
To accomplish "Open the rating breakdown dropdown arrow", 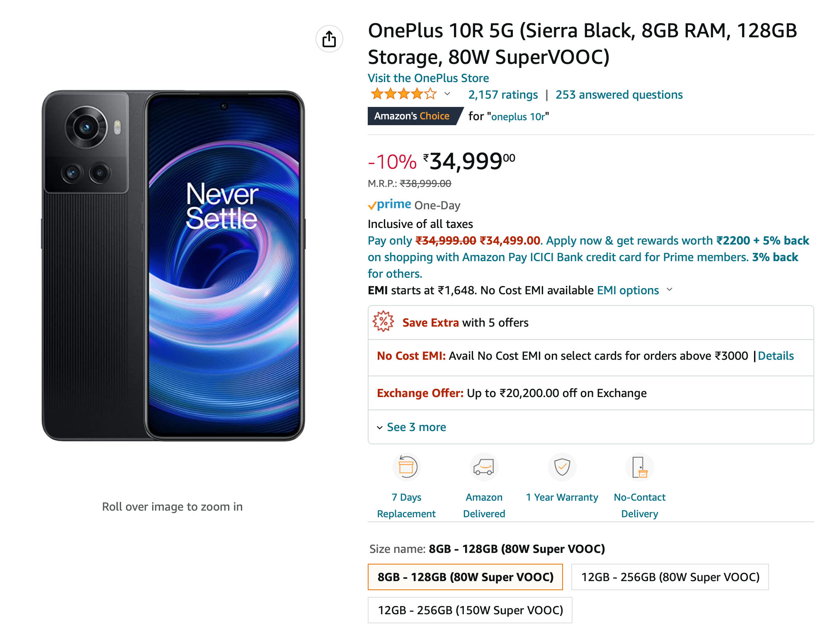I will pyautogui.click(x=447, y=94).
